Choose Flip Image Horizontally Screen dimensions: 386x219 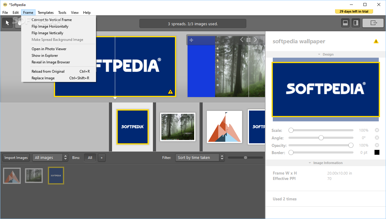point(59,26)
